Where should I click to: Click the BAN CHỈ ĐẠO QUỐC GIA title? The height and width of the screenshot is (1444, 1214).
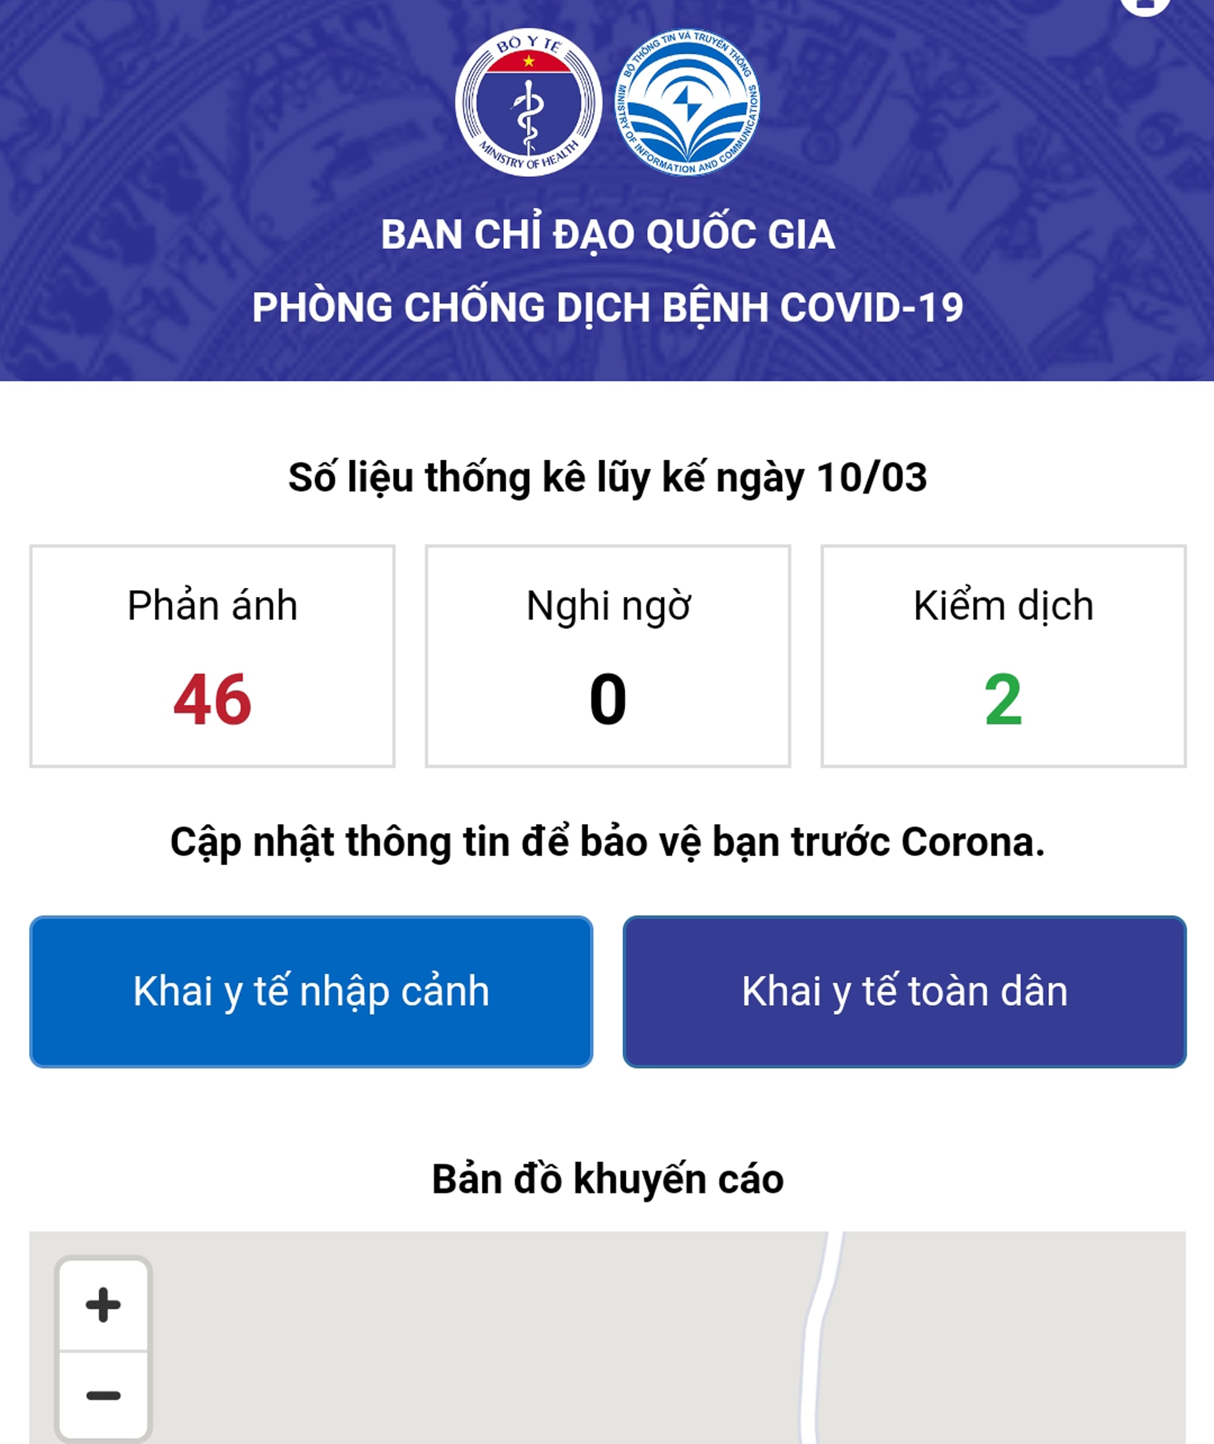click(x=608, y=235)
